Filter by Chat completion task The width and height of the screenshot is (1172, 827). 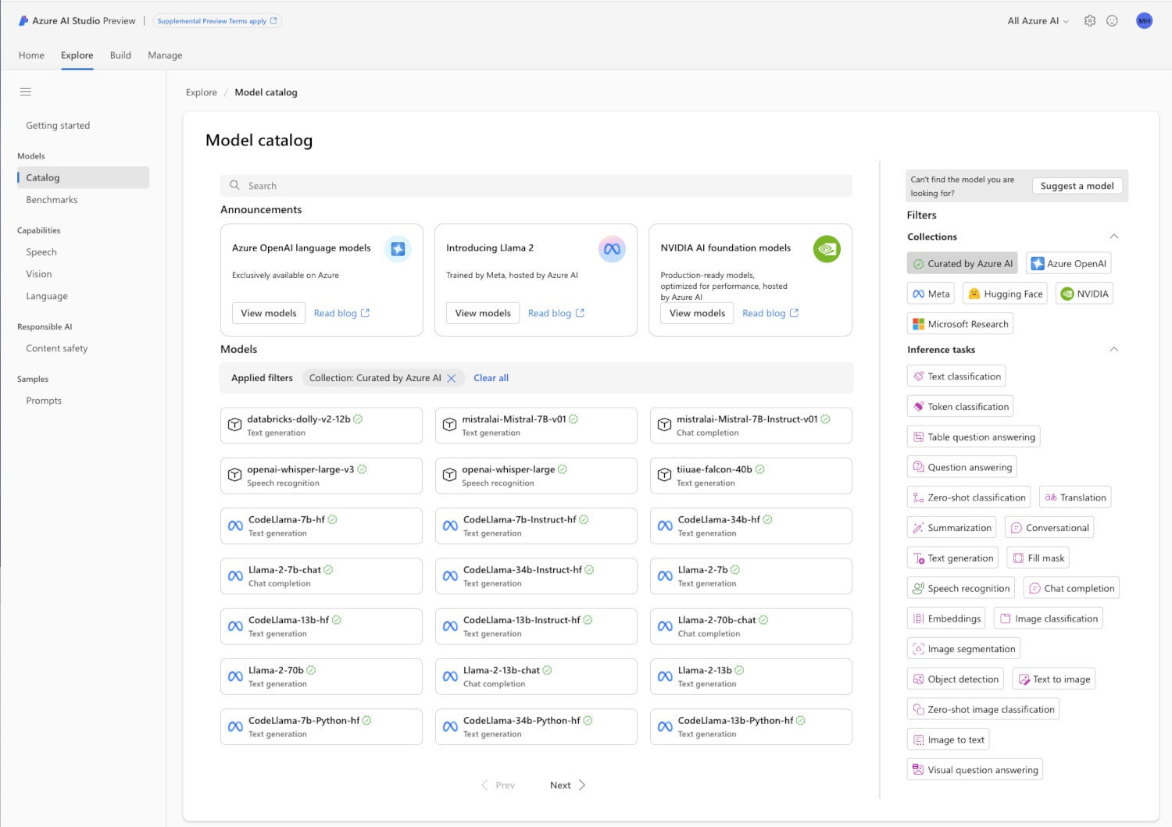1071,589
